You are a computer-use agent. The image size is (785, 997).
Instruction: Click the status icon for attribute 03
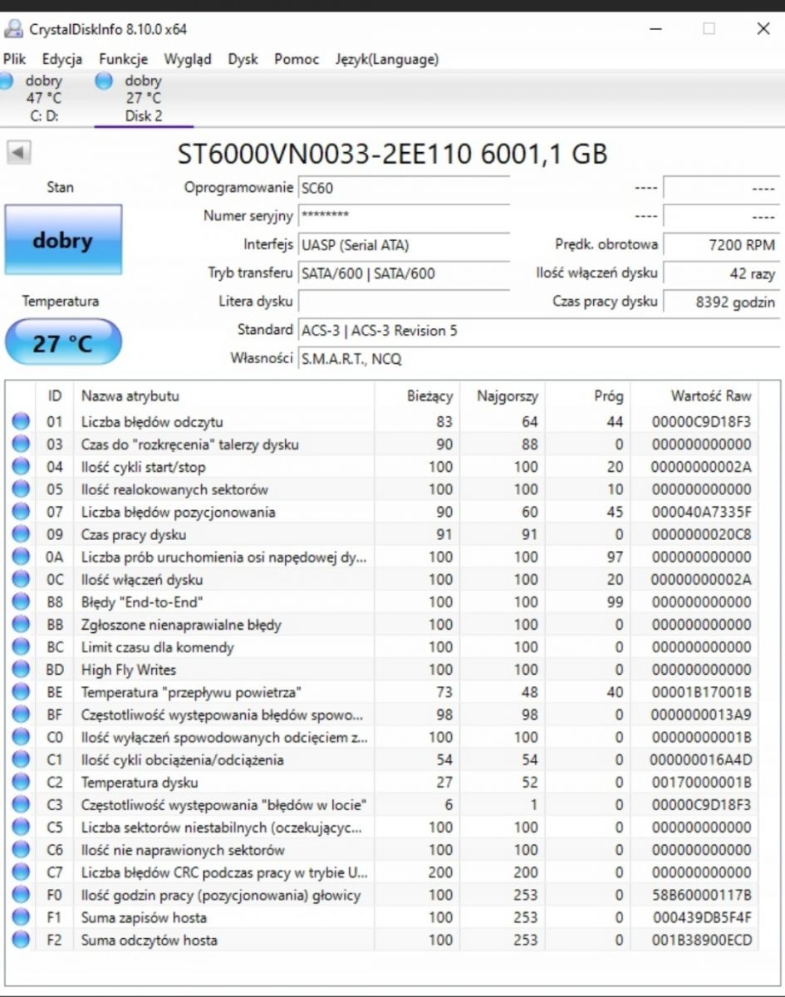click(20, 444)
